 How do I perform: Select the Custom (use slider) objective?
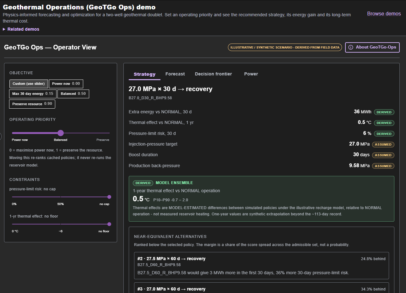(x=29, y=84)
